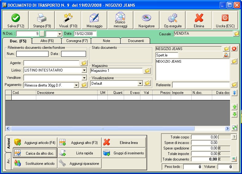Focus the Data field showing 19/02/2008

point(85,34)
